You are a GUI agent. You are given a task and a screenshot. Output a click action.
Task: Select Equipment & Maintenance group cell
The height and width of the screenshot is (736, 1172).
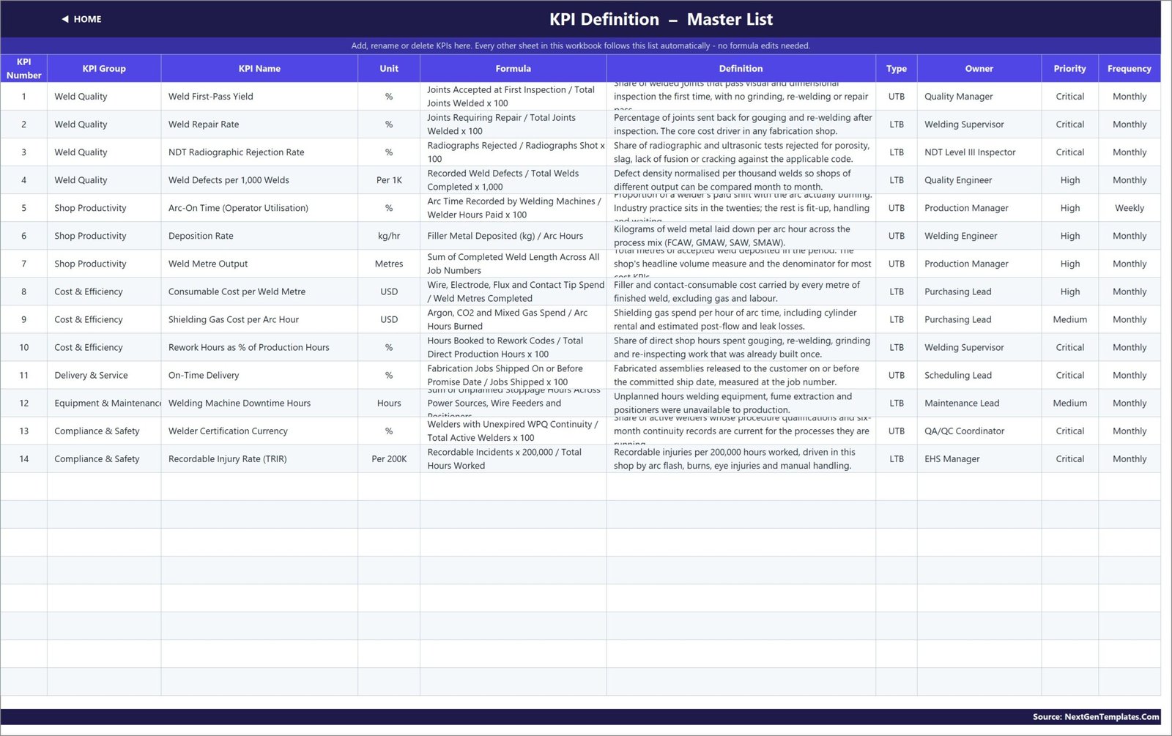104,403
